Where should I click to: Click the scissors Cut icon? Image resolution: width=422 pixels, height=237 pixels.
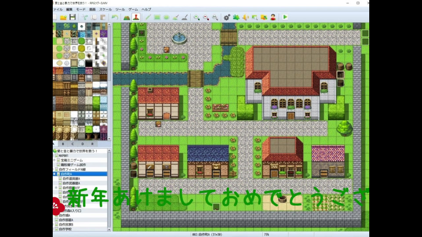click(x=85, y=17)
